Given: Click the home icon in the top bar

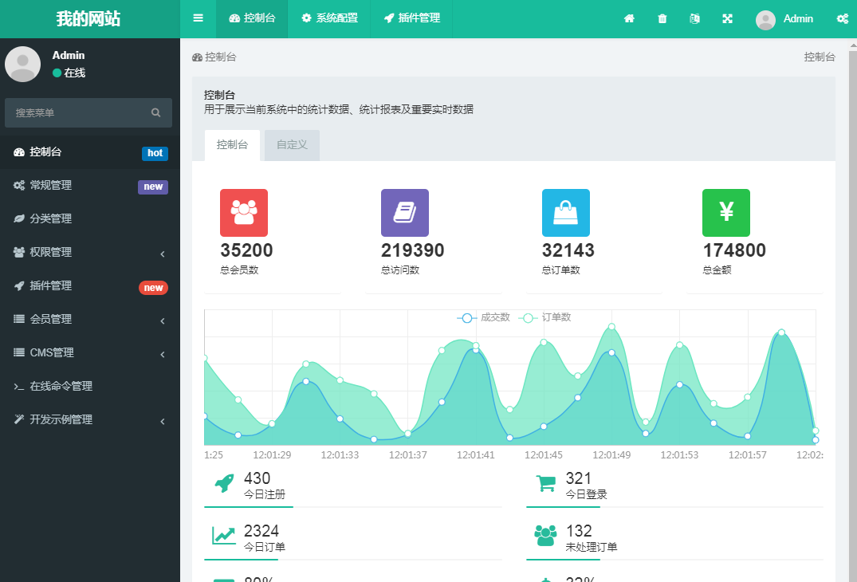Looking at the screenshot, I should 629,18.
